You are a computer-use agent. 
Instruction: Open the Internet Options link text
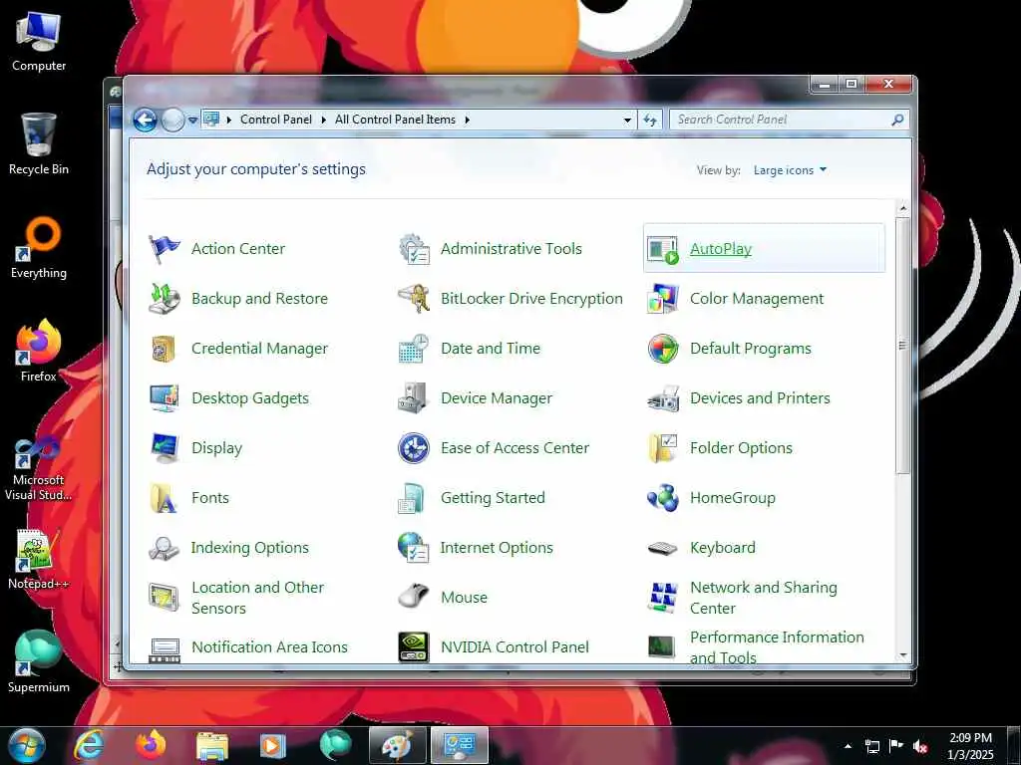point(497,548)
